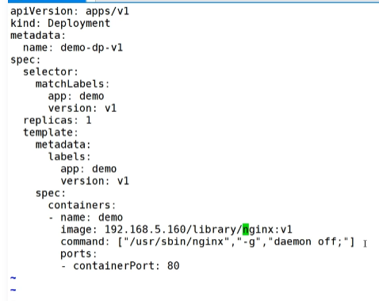Click the 192.168.5.160 registry address
Viewport: 379px width, 301px height.
(x=145, y=230)
